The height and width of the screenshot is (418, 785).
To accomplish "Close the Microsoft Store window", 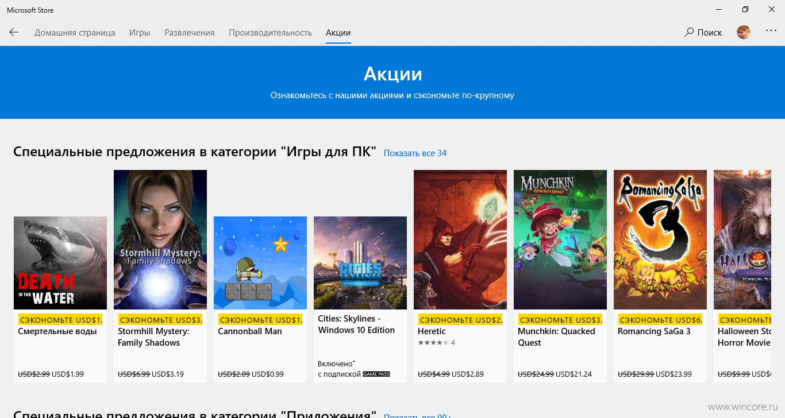I will 772,10.
